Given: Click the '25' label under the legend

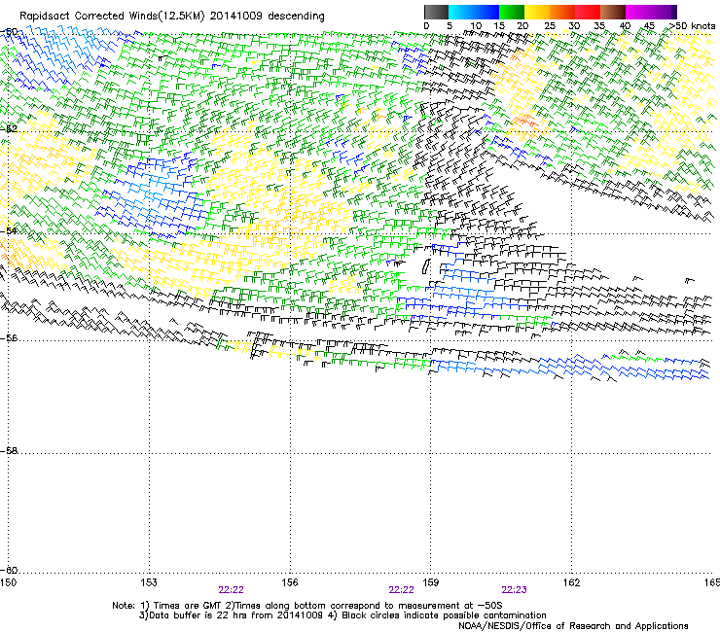Looking at the screenshot, I should pos(550,26).
